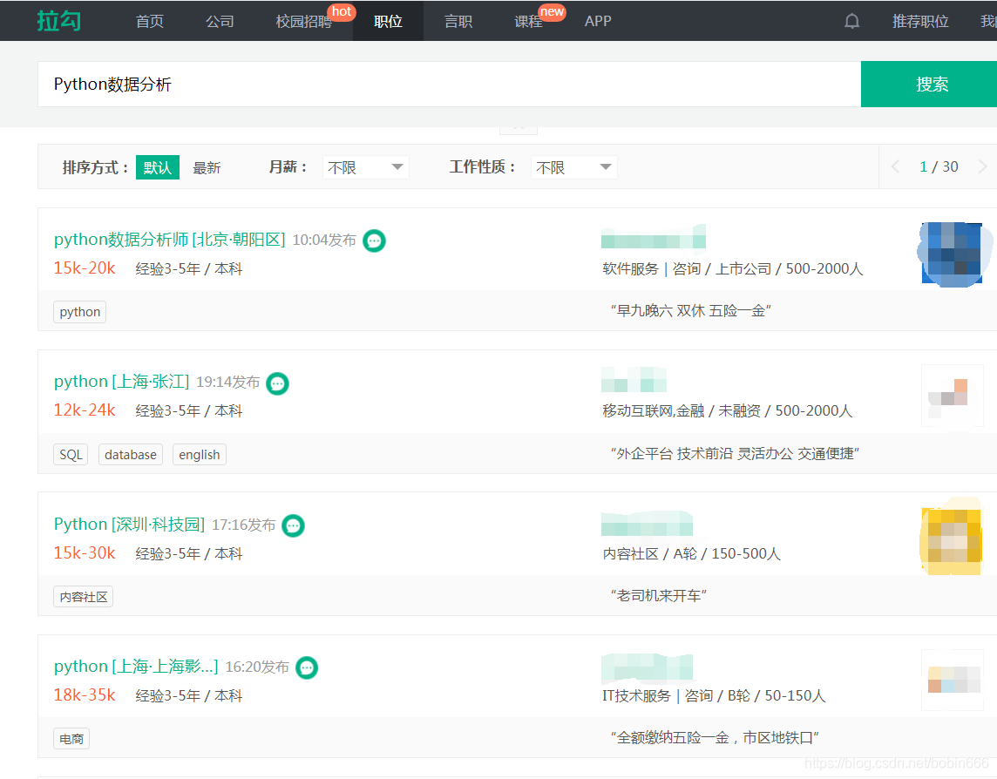Click "老司机来开车" text

(659, 596)
